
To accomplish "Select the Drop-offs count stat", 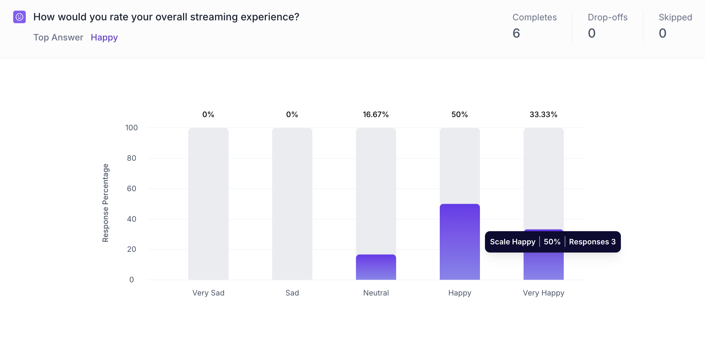I will 592,33.
